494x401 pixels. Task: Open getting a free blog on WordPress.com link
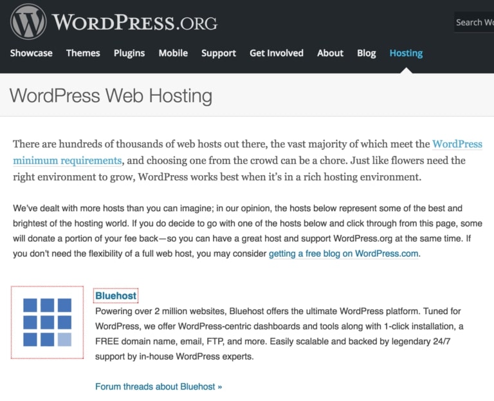tap(343, 254)
